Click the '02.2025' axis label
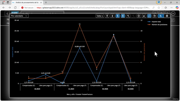This screenshot has height=101, width=180. [105, 89]
